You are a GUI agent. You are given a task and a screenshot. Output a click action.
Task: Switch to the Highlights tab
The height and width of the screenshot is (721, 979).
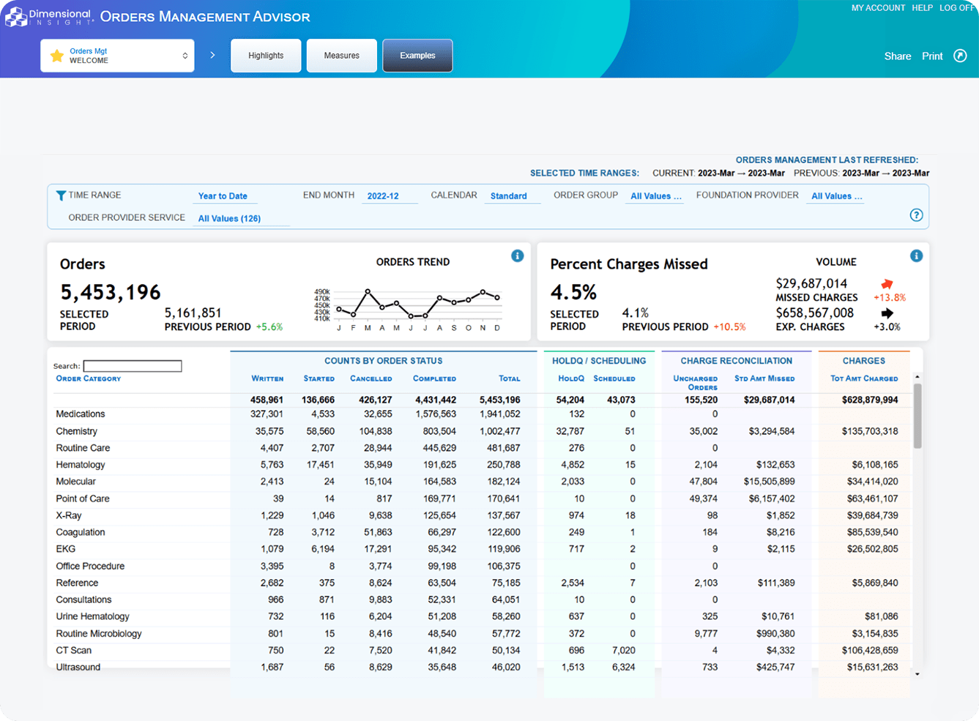266,56
